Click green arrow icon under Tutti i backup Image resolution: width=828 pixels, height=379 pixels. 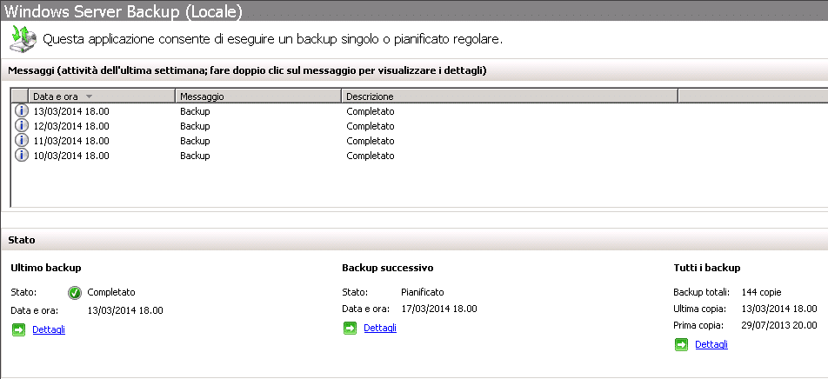tap(681, 345)
